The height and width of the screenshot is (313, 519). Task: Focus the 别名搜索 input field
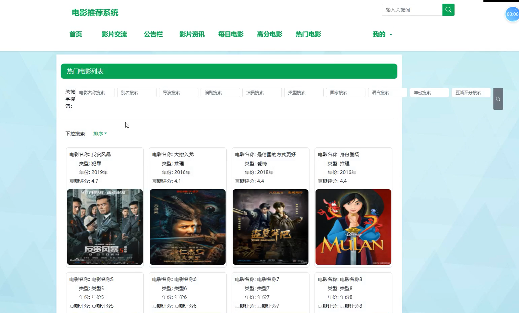137,93
